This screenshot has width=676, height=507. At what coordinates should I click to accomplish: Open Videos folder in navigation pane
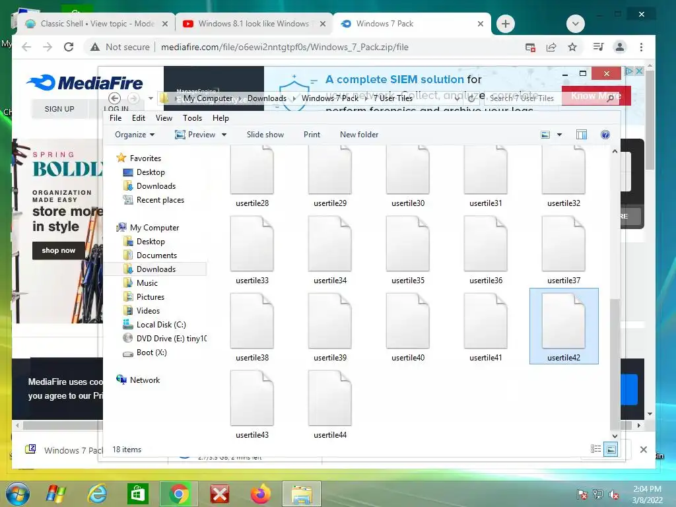pyautogui.click(x=148, y=311)
